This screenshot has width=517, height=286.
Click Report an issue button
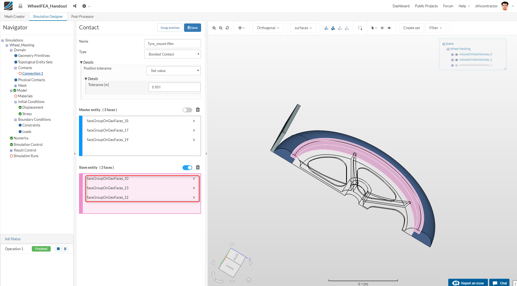pyautogui.click(x=468, y=283)
